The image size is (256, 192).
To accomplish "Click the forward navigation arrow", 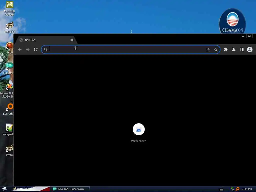I will (x=28, y=49).
